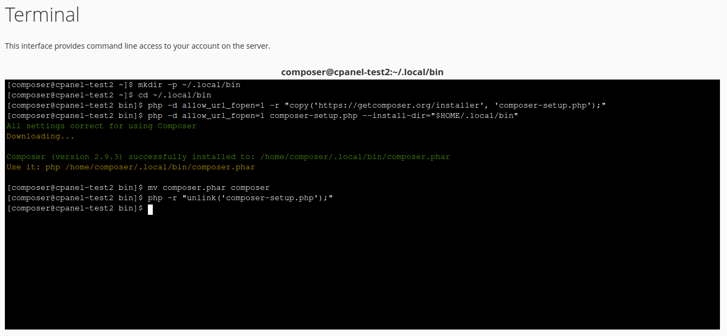Click the "mv composer.phar composer" command
Image resolution: width=727 pixels, height=336 pixels.
(209, 188)
